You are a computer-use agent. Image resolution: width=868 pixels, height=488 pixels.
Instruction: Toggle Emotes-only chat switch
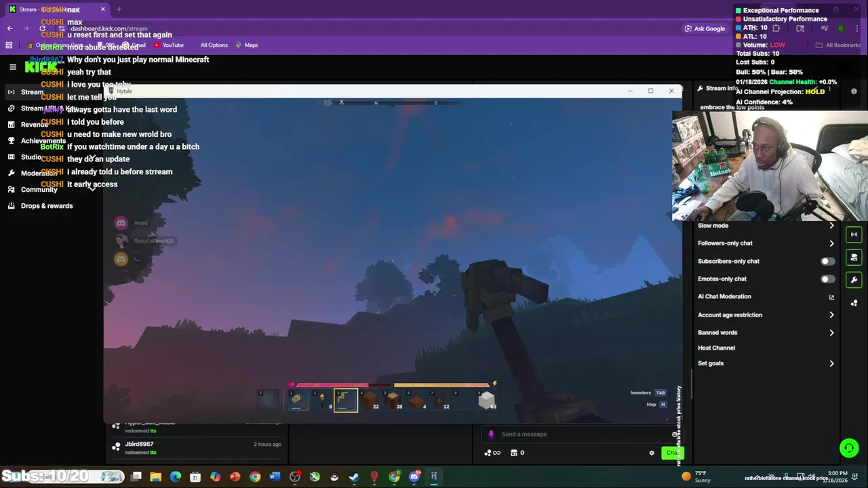coord(827,279)
